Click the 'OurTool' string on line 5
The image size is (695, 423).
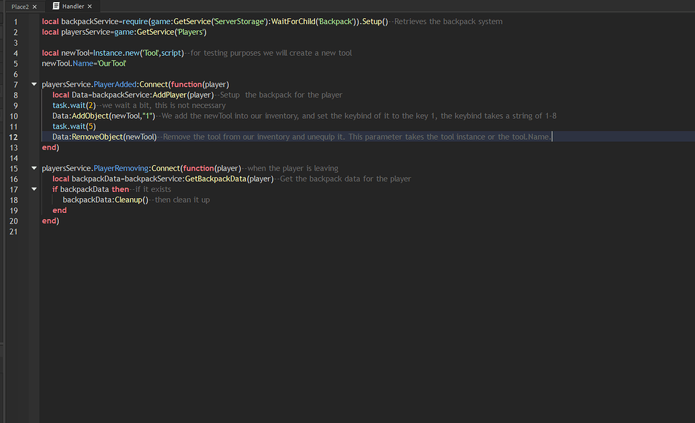[x=112, y=63]
